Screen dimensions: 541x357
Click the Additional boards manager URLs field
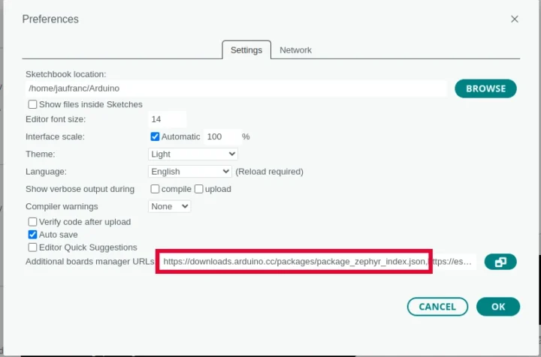(316, 262)
